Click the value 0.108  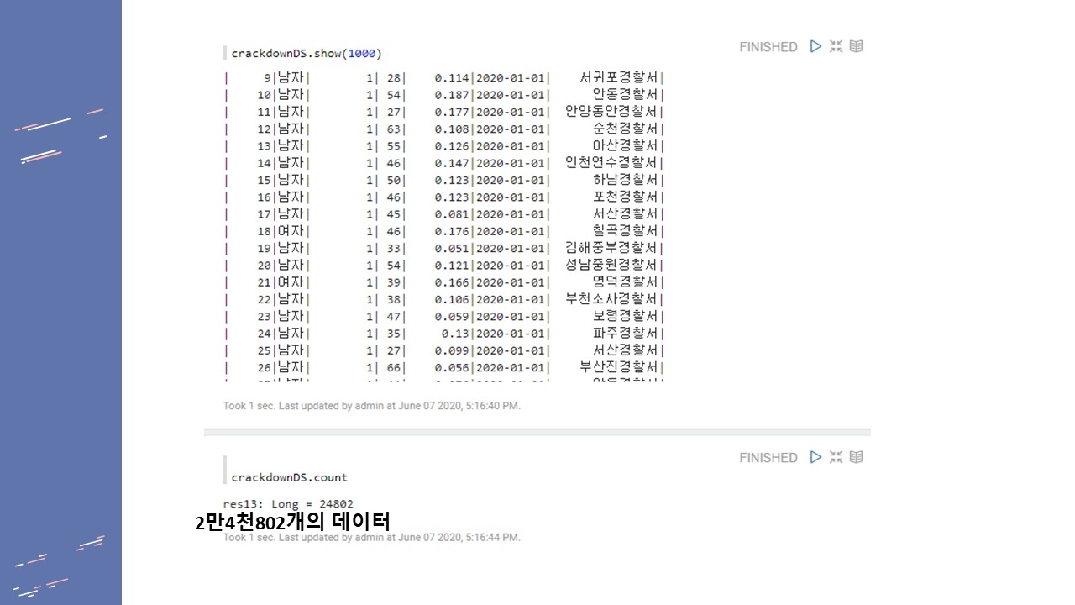point(452,129)
